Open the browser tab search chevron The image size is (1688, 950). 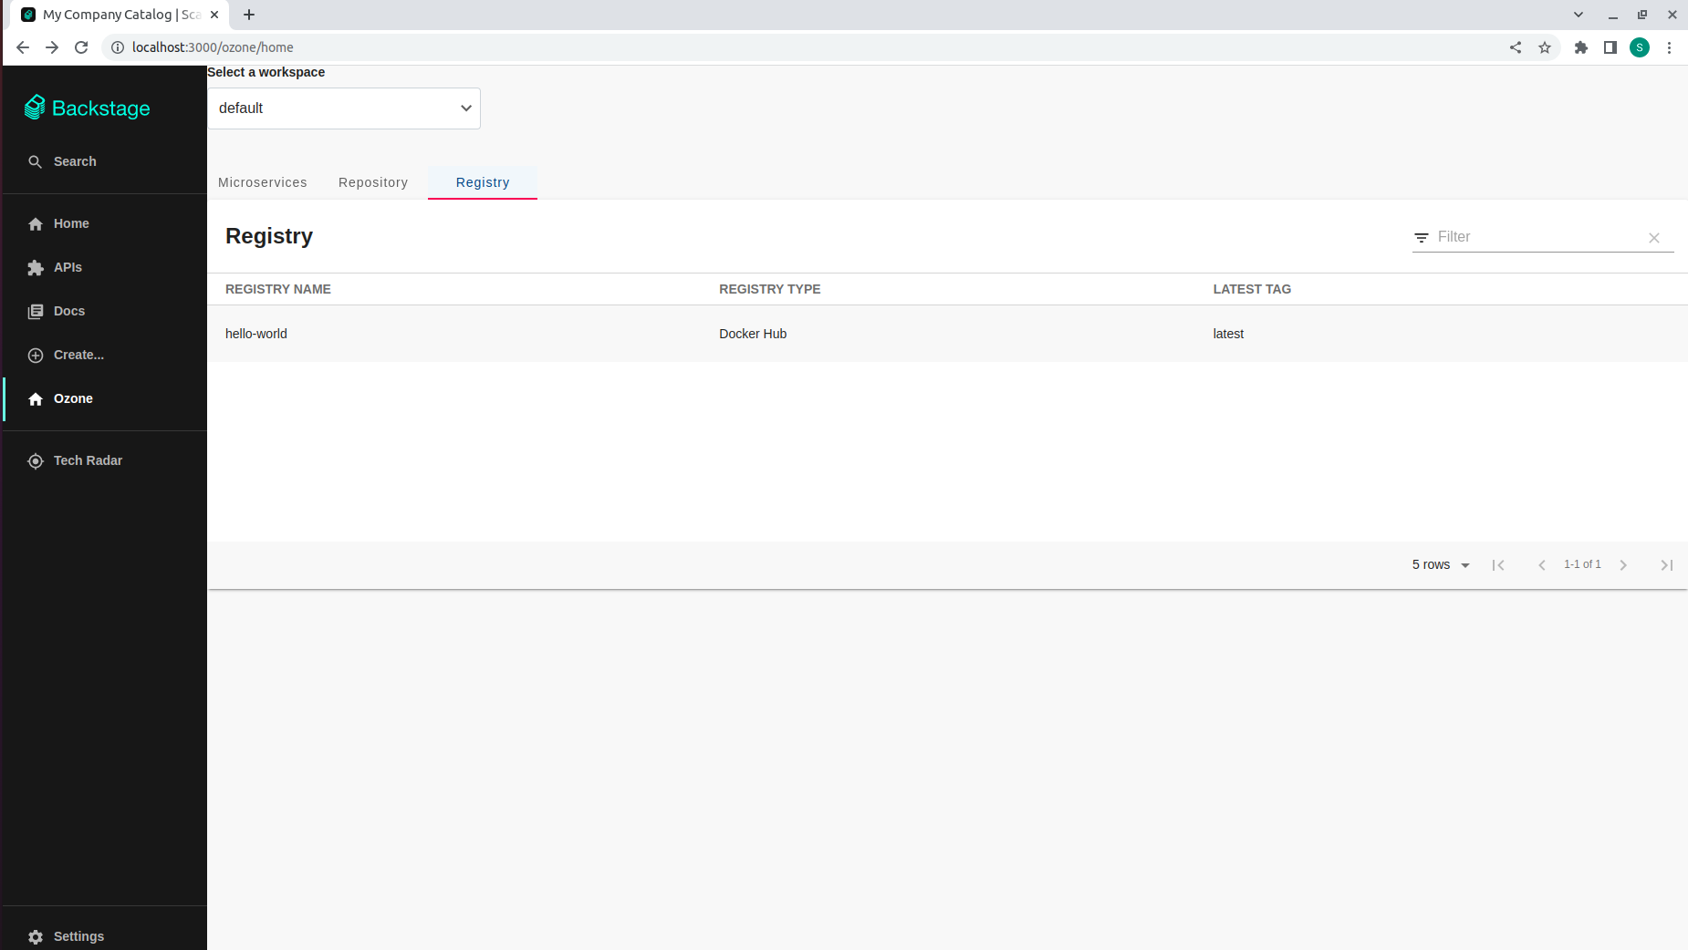pos(1579,15)
